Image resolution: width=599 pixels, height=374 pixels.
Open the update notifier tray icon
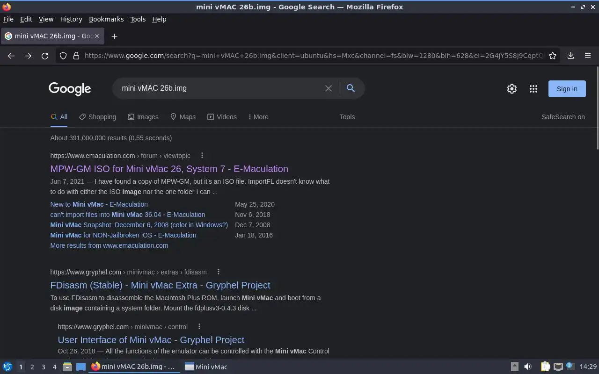tap(570, 367)
